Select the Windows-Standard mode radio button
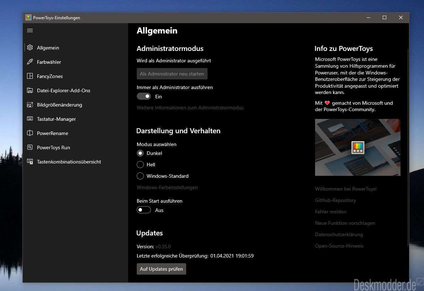The image size is (424, 291). click(x=140, y=176)
